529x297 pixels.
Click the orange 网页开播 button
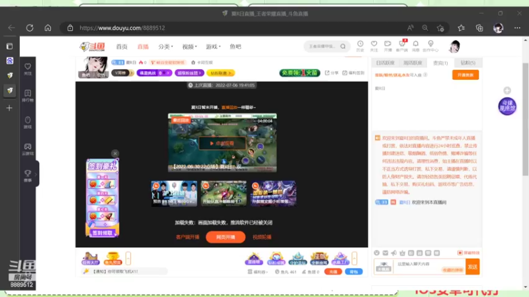(x=225, y=237)
